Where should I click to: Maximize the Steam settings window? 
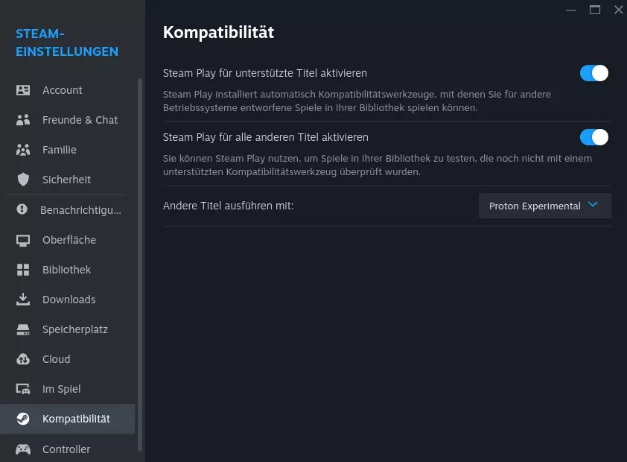click(595, 10)
